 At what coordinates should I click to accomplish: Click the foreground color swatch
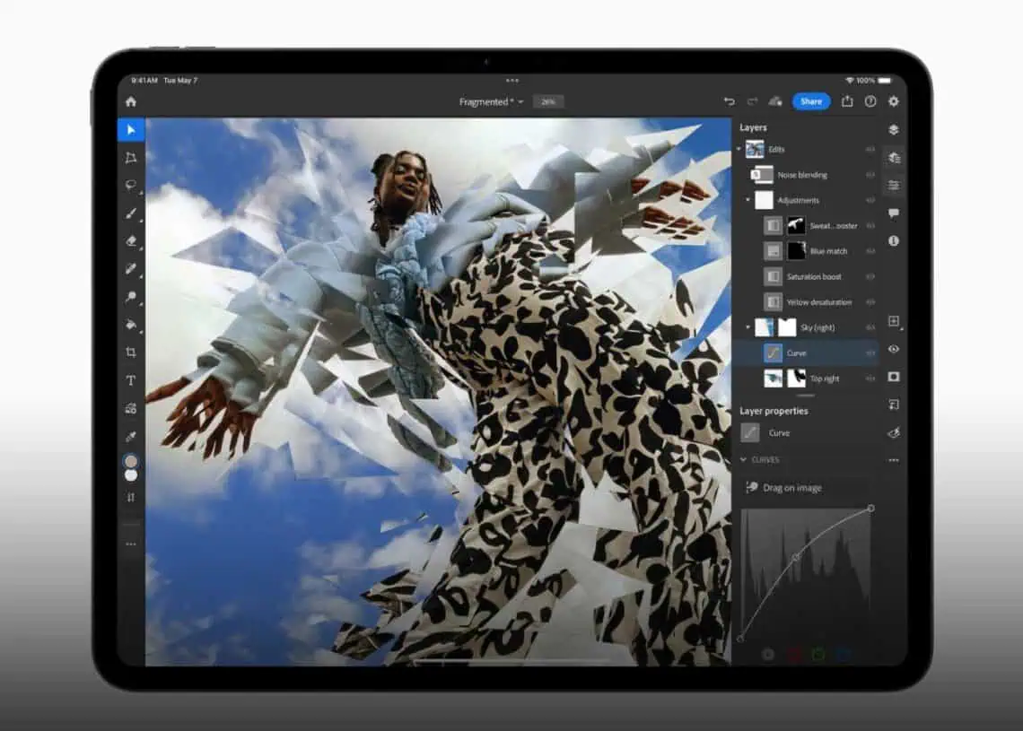[x=131, y=461]
